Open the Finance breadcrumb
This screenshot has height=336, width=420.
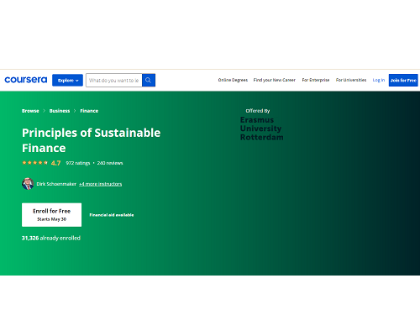(x=89, y=111)
